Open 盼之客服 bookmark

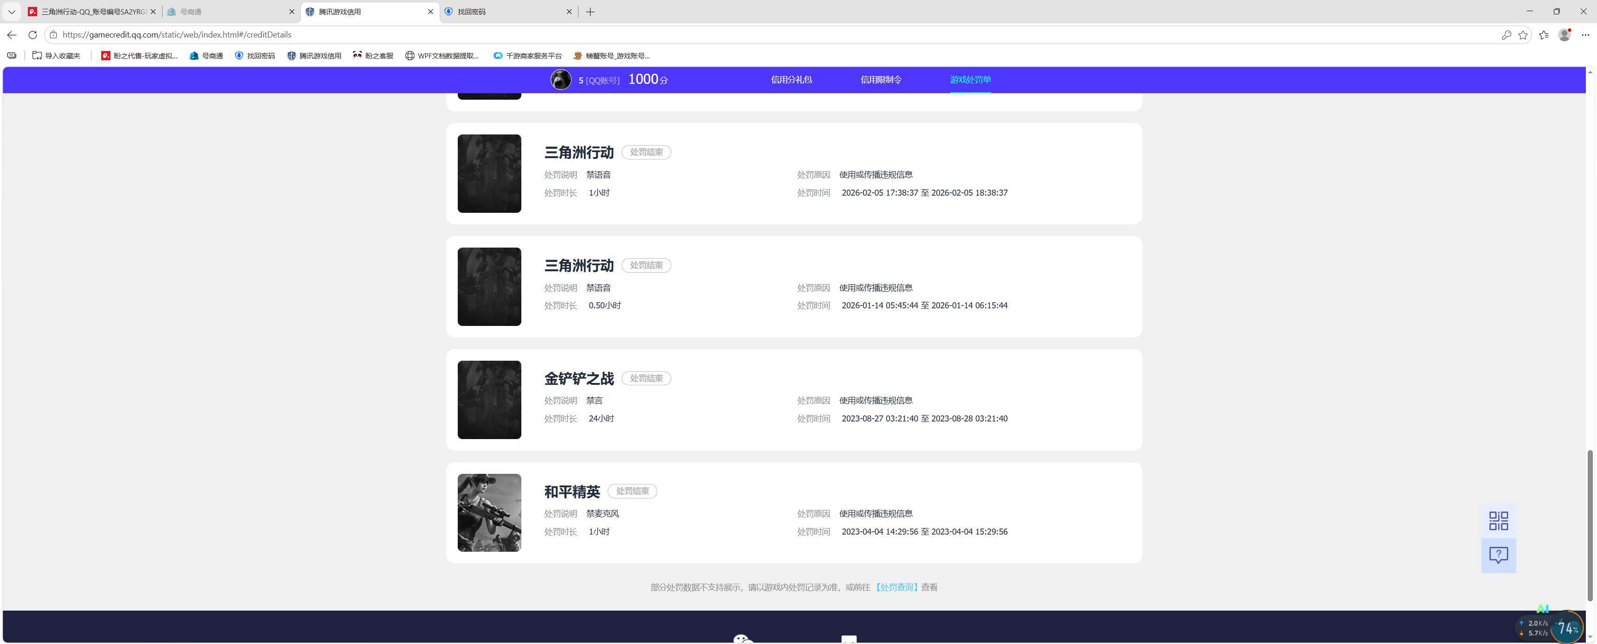point(373,56)
